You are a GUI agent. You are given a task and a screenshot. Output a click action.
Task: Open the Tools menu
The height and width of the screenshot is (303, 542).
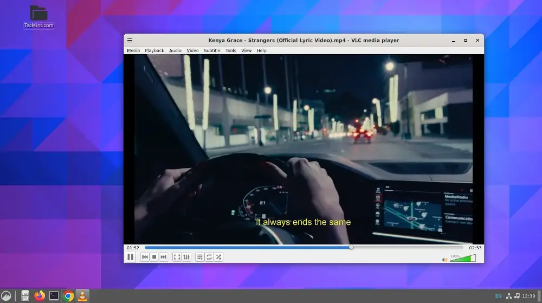pos(230,50)
